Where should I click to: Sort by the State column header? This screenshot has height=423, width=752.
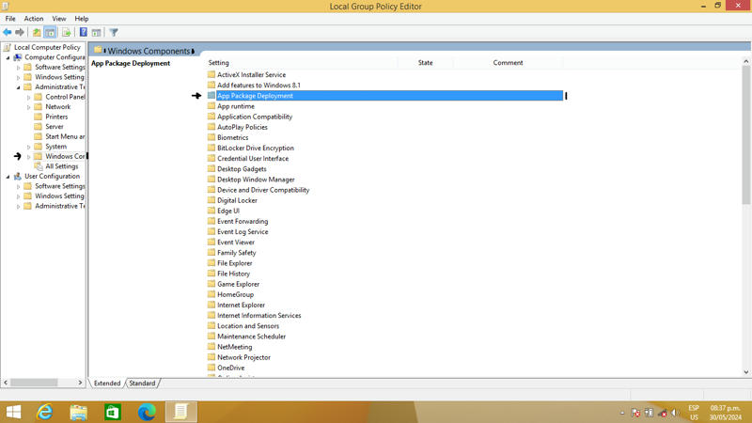426,62
